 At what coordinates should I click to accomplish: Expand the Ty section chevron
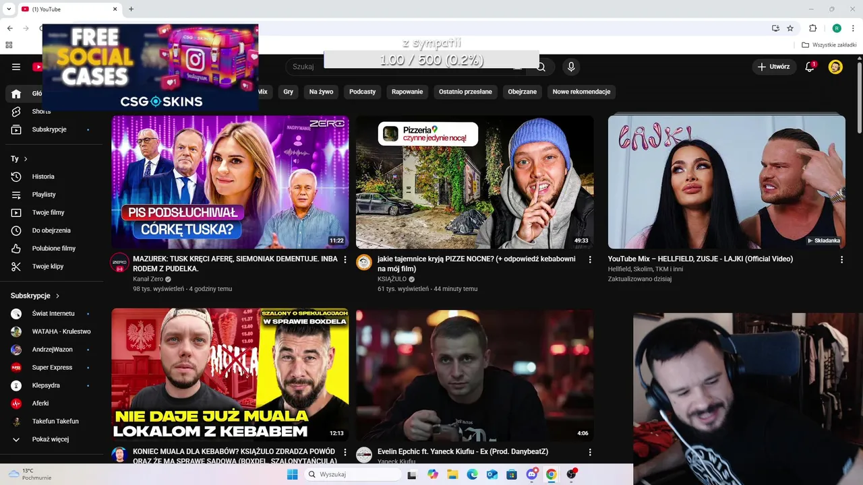(26, 159)
